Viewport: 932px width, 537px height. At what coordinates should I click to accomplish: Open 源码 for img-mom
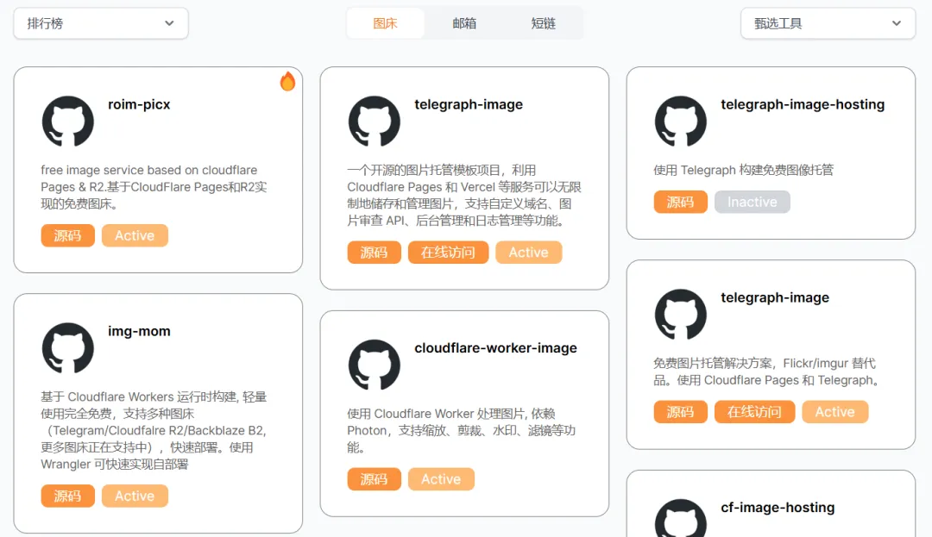point(68,496)
